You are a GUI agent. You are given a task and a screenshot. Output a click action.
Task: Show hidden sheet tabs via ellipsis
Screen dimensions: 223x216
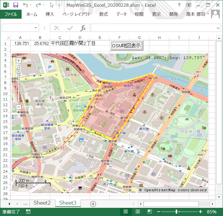click(25, 204)
